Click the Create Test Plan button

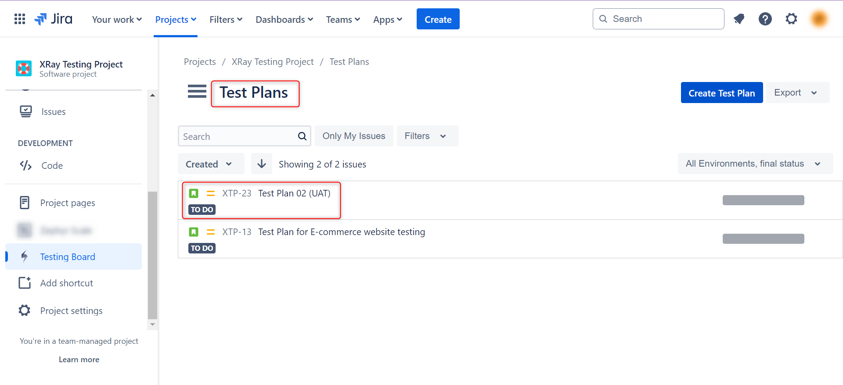[x=721, y=93]
